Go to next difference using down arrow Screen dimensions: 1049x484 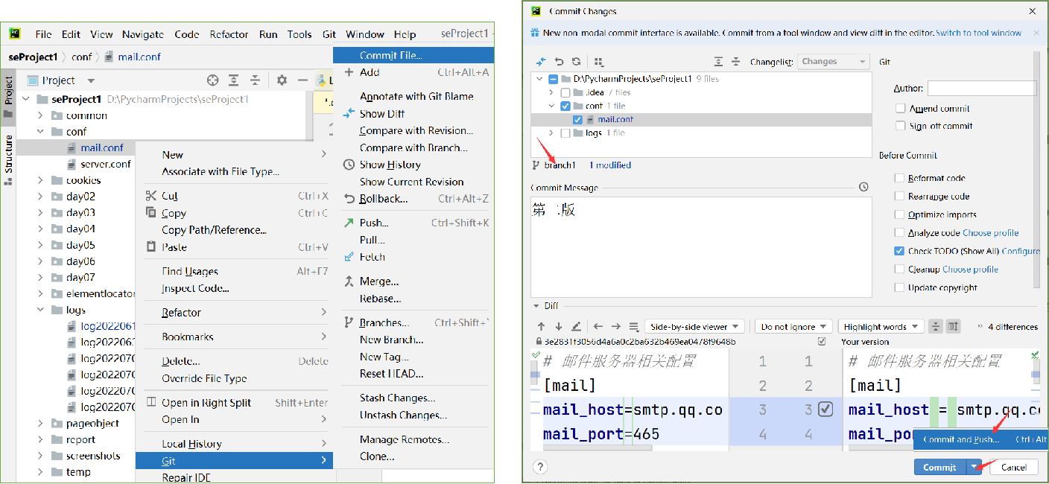click(x=558, y=327)
